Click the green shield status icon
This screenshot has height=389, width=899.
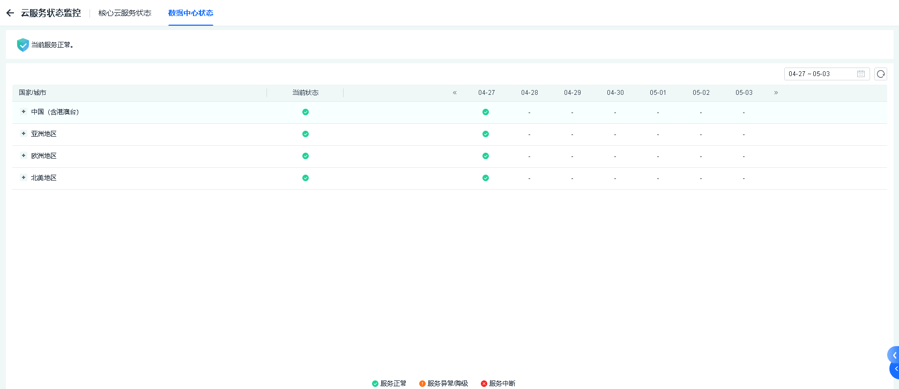click(x=23, y=44)
